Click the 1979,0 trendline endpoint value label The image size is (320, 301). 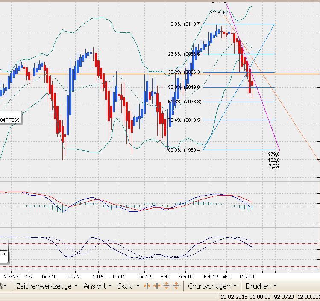click(x=272, y=154)
